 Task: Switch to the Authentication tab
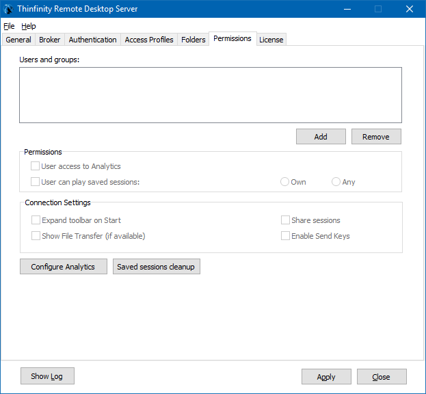click(92, 40)
